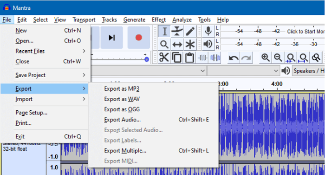325x175 pixels.
Task: Choose Export as MP3
Action: click(x=153, y=89)
